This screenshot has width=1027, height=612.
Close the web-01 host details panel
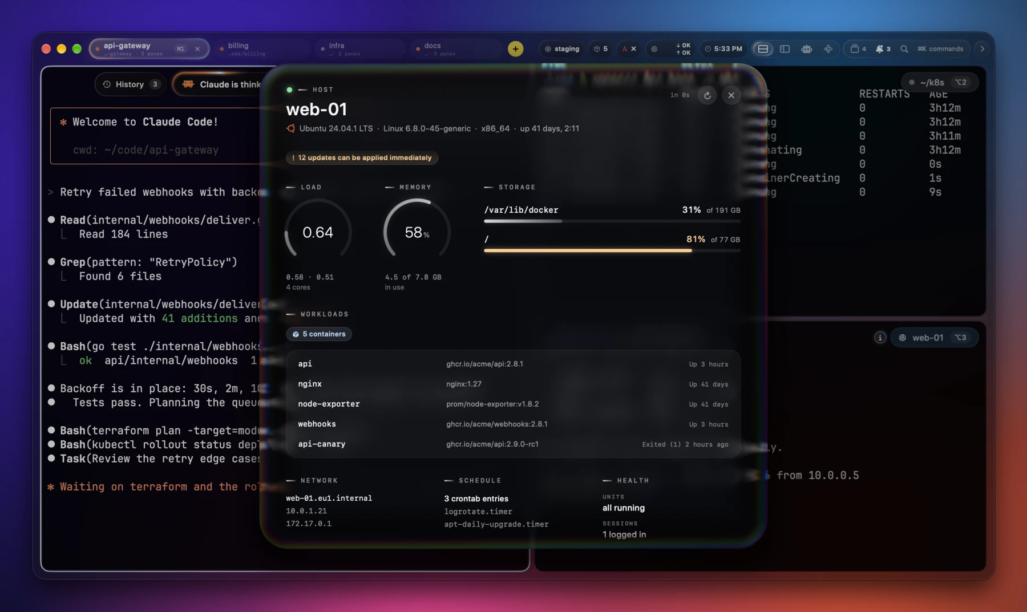tap(731, 95)
